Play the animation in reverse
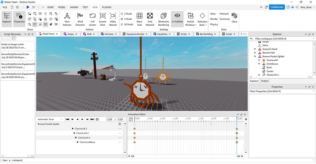The image size is (316, 164). click(x=77, y=119)
